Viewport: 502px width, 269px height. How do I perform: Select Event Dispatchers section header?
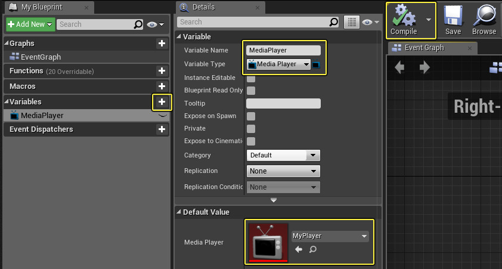[86, 129]
